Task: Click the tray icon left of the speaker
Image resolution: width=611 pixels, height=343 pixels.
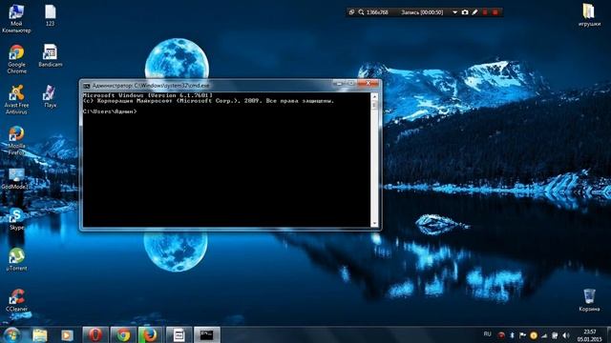Action: (x=555, y=335)
